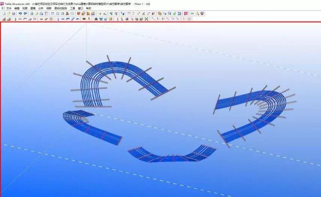Open the 编辑 menu
Viewport: 321px width, 197px height.
pyautogui.click(x=17, y=8)
